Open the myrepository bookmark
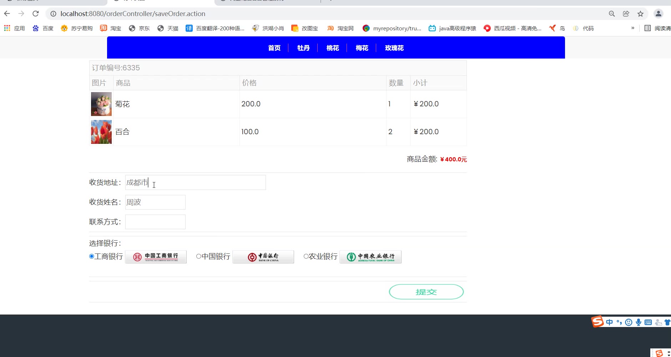The width and height of the screenshot is (671, 357). [392, 28]
